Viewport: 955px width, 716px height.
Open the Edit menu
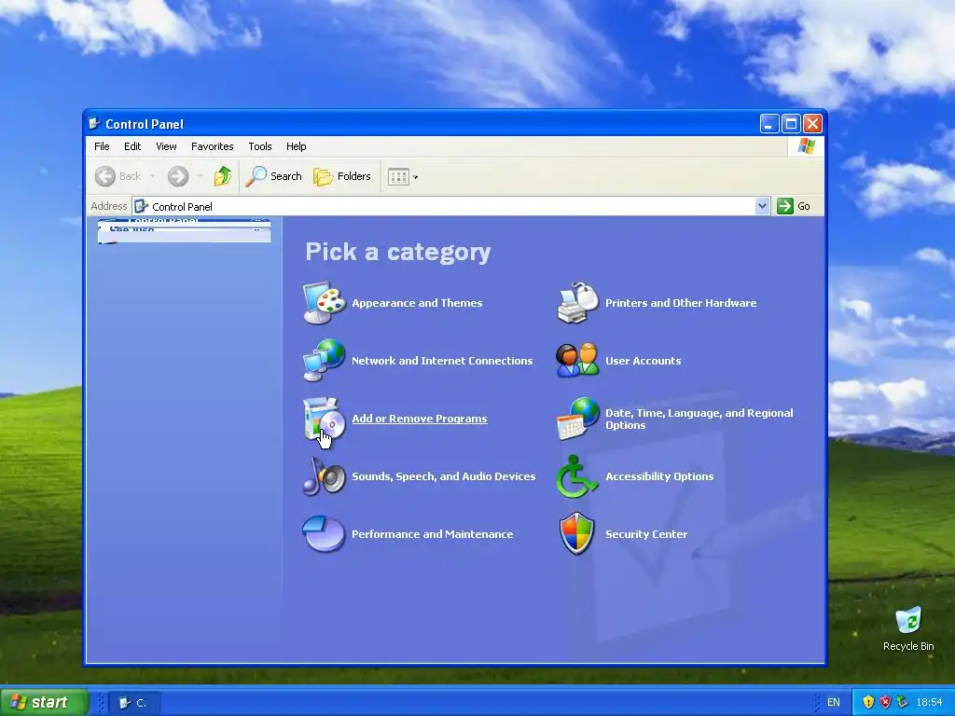click(x=132, y=146)
